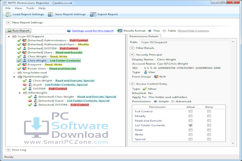Select Chris Wright List Folder Contents row
Image resolution: width=242 pixels, height=161 pixels.
point(49,60)
